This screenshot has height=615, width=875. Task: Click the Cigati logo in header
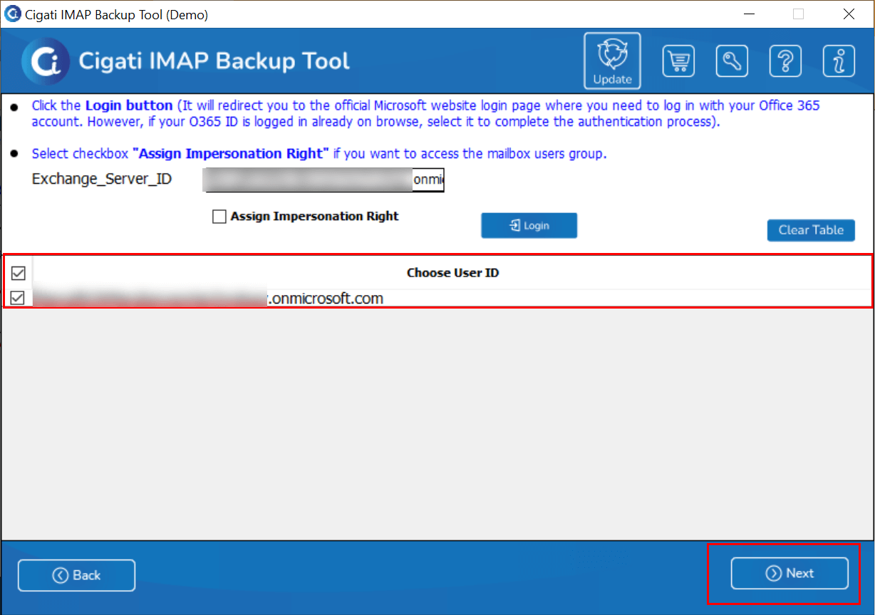[x=46, y=61]
